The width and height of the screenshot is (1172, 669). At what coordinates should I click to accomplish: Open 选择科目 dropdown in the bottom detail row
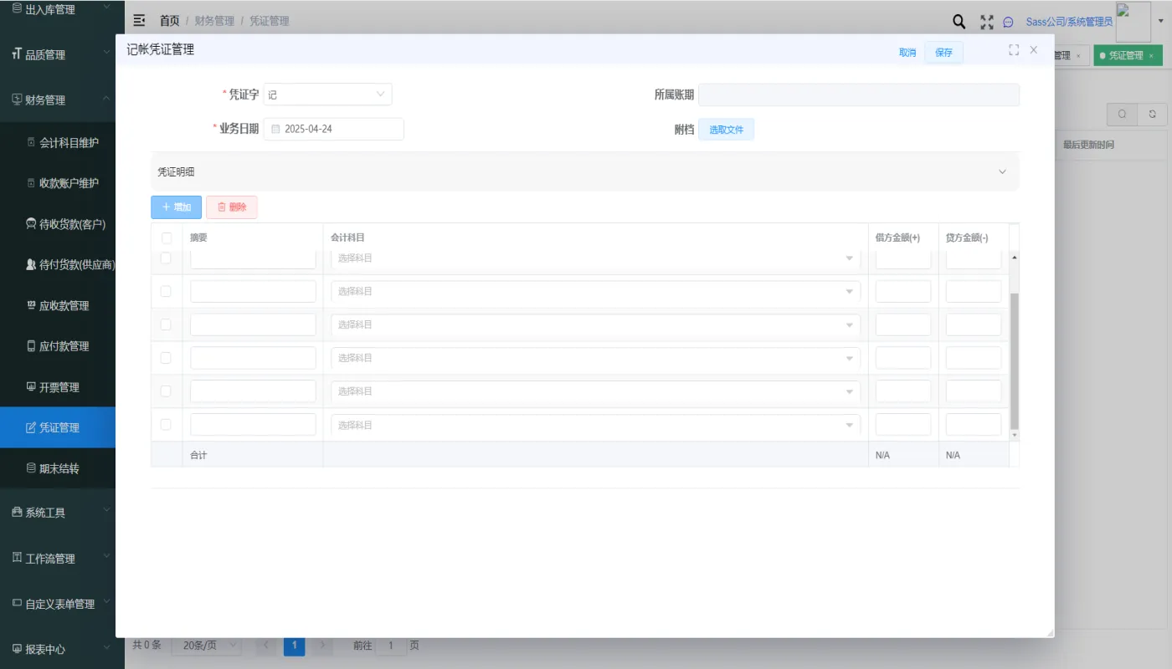[x=595, y=425]
